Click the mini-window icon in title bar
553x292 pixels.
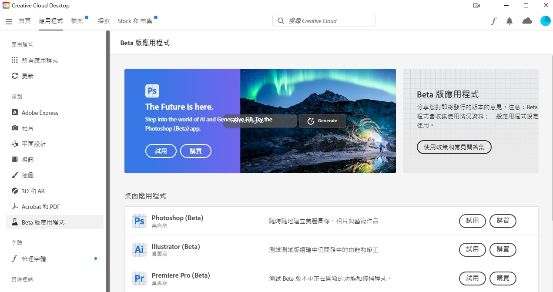tap(476, 6)
